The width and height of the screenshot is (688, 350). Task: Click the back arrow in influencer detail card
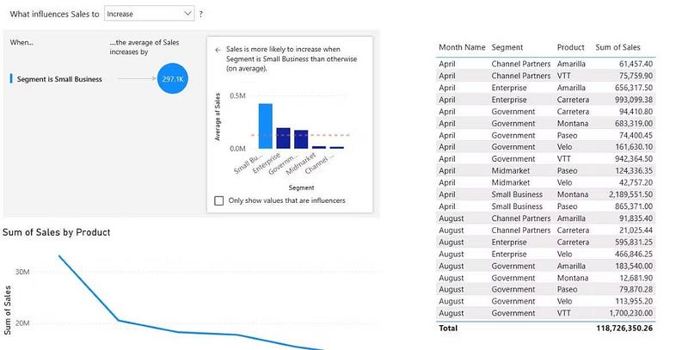tap(218, 50)
